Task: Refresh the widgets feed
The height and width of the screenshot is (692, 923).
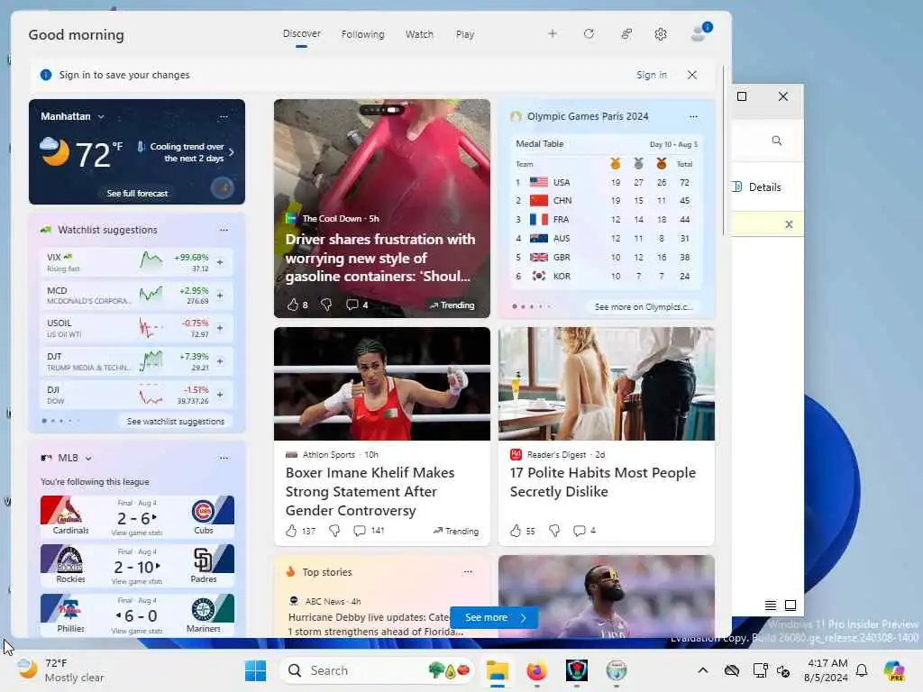Action: 589,34
